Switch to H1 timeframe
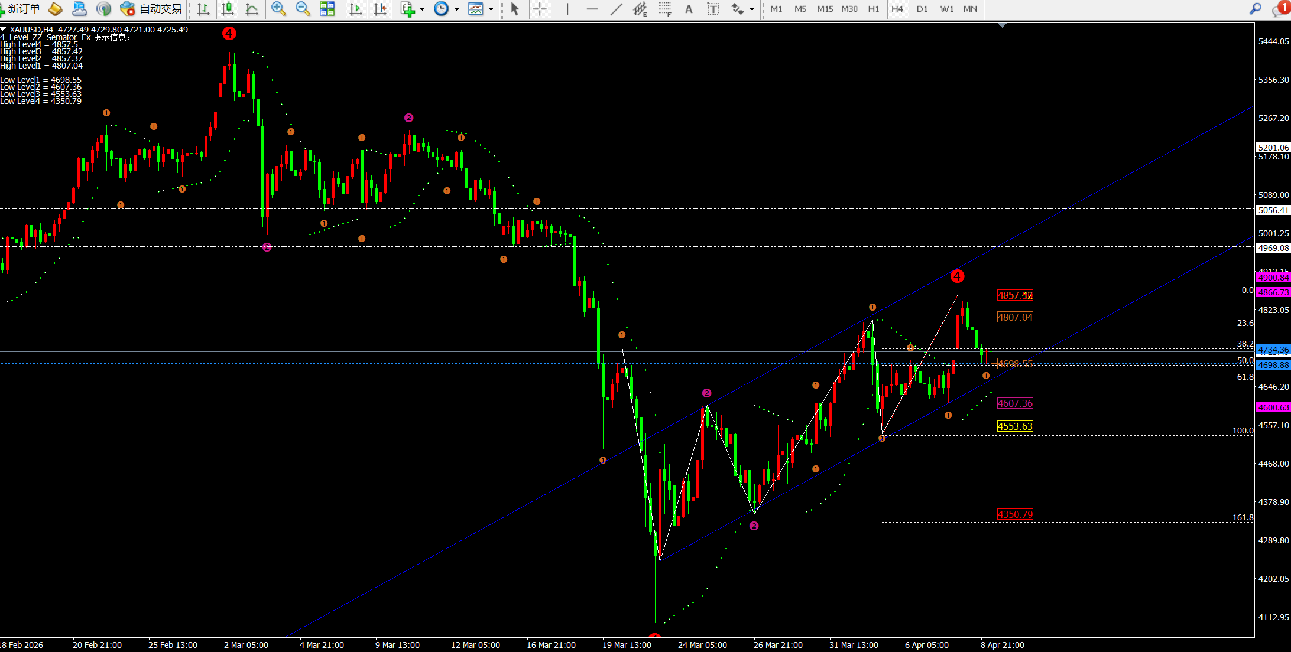1291x652 pixels. (873, 9)
